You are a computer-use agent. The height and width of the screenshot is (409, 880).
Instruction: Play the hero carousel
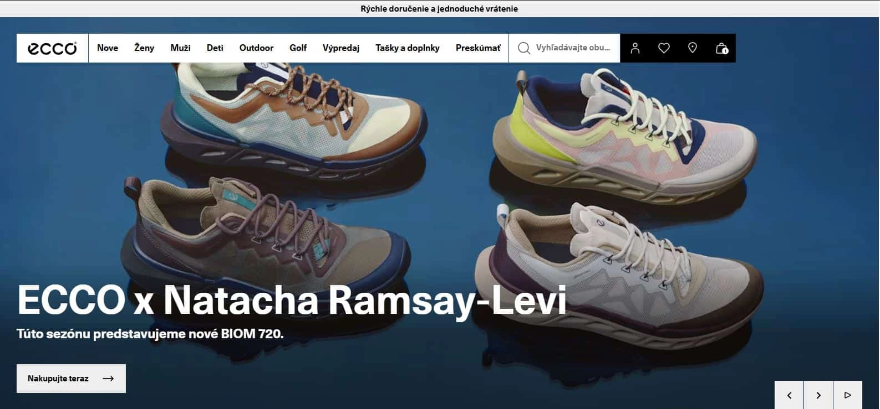click(847, 395)
